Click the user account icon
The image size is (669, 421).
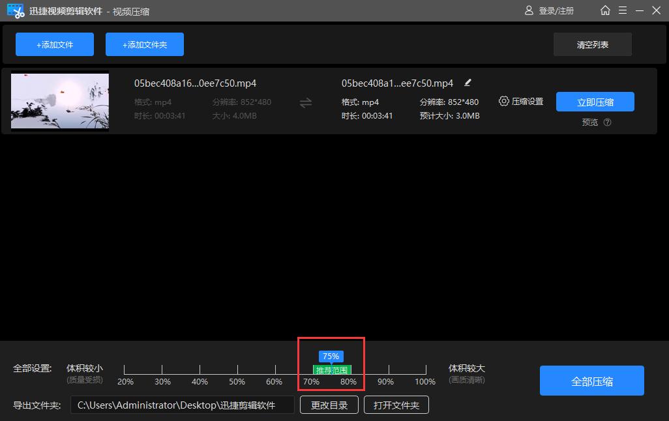tap(529, 10)
